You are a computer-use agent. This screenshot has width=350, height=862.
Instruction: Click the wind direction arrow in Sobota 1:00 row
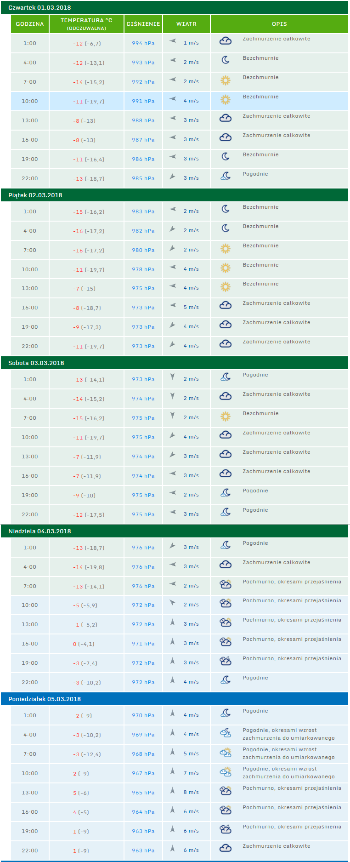click(x=172, y=377)
